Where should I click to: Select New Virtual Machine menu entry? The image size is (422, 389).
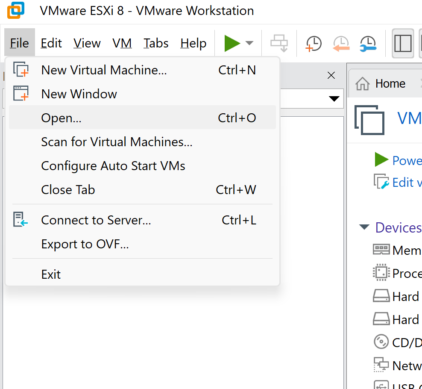point(104,70)
